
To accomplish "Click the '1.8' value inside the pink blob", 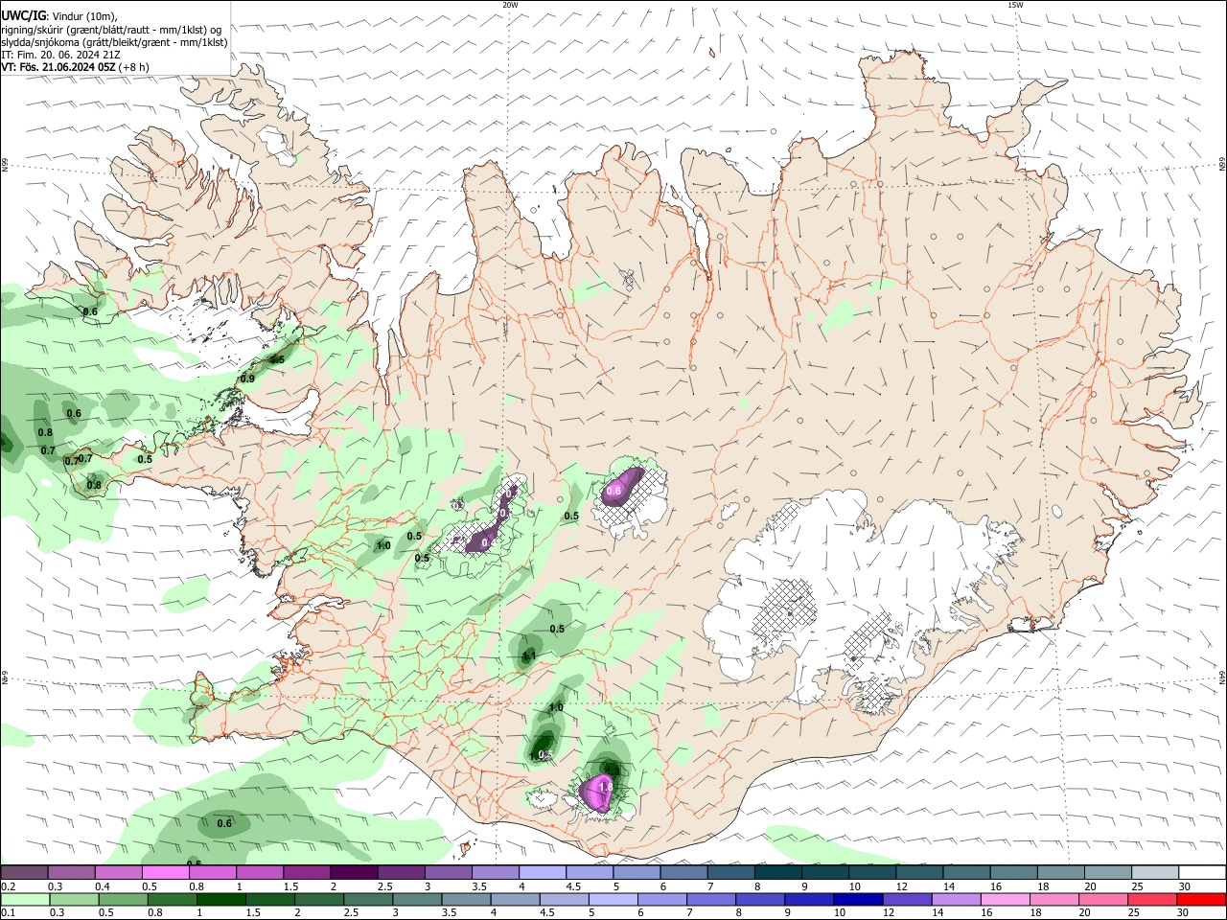I will click(605, 787).
